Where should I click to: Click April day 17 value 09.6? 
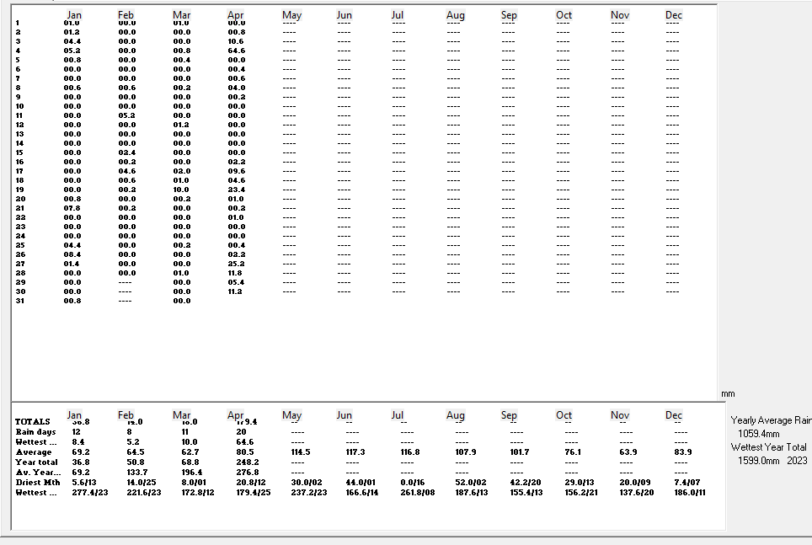[236, 171]
